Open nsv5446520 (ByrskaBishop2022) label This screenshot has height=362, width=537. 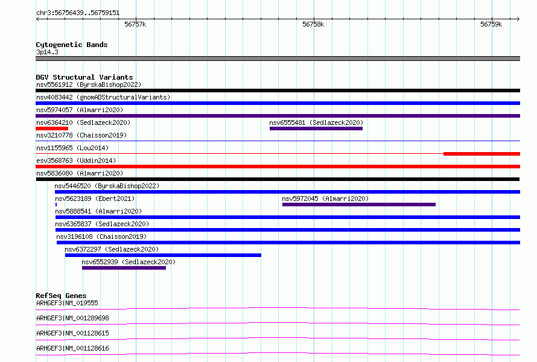click(x=107, y=186)
